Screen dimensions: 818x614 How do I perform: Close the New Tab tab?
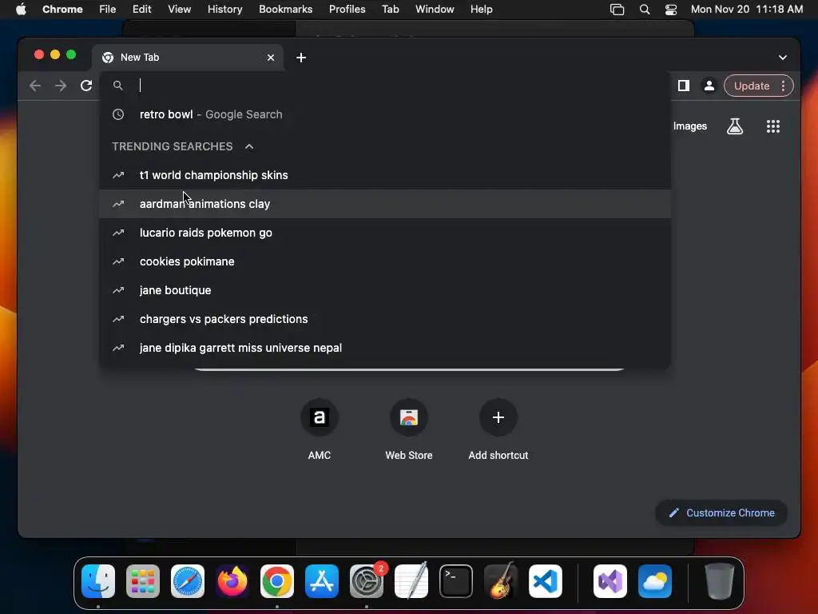[271, 58]
